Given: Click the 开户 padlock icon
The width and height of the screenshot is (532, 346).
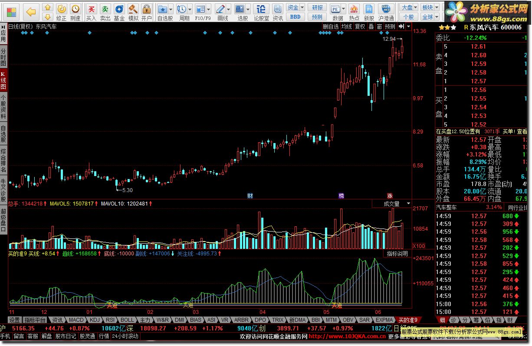Looking at the screenshot, I should point(147,9).
